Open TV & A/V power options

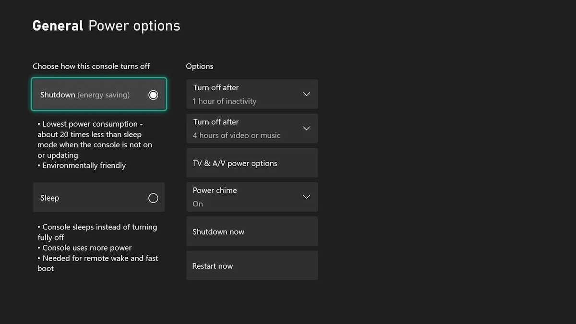click(252, 163)
